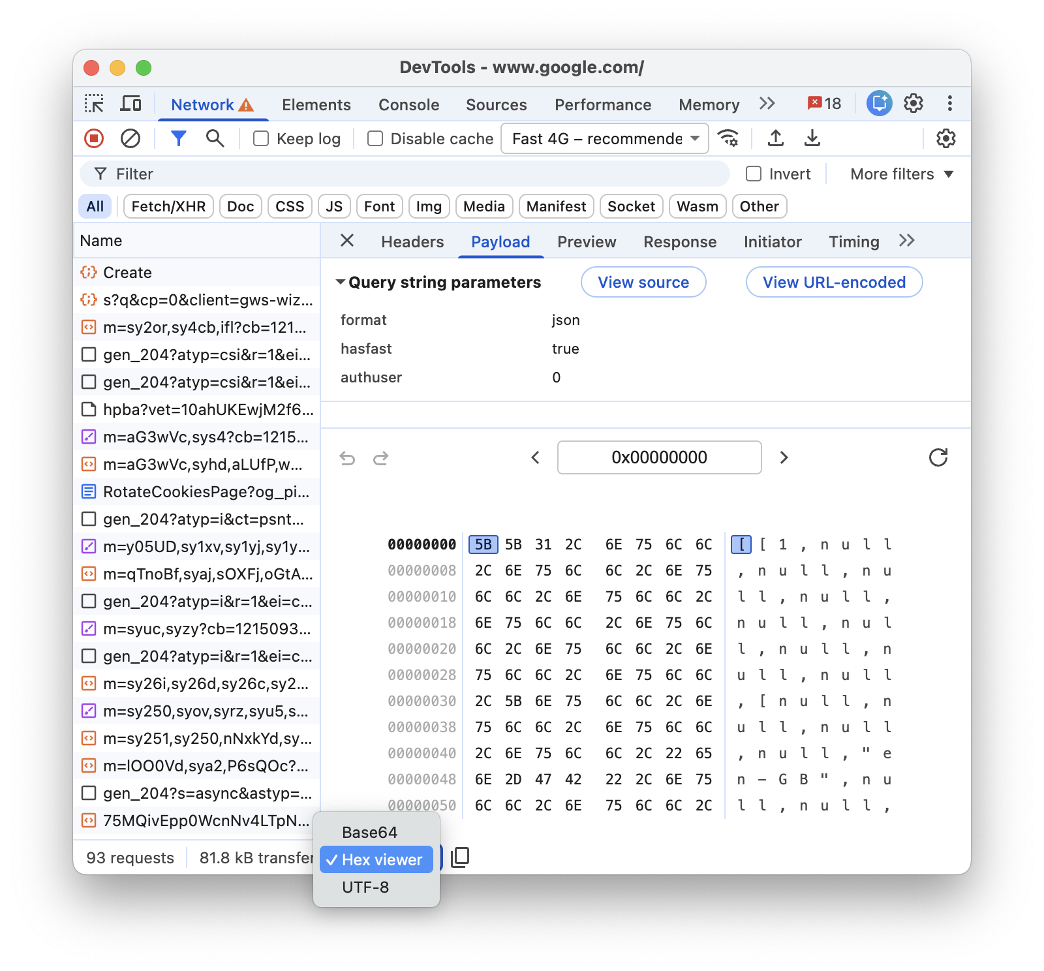Click the redo arrow in hex viewer
Viewport: 1044px width, 971px height.
coord(381,458)
